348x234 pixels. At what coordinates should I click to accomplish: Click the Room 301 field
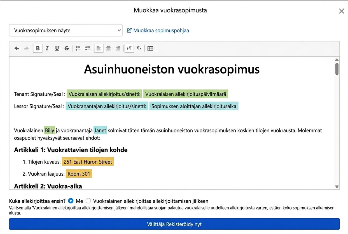pyautogui.click(x=79, y=174)
